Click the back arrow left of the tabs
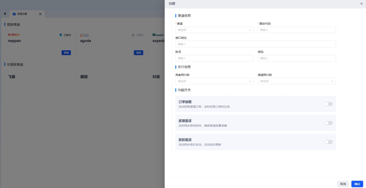Viewport: 366px width, 188px height. [5, 14]
